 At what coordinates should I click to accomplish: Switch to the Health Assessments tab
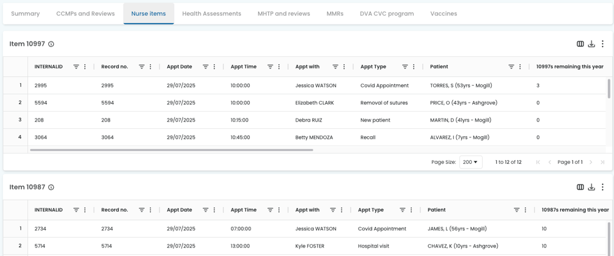coord(211,13)
